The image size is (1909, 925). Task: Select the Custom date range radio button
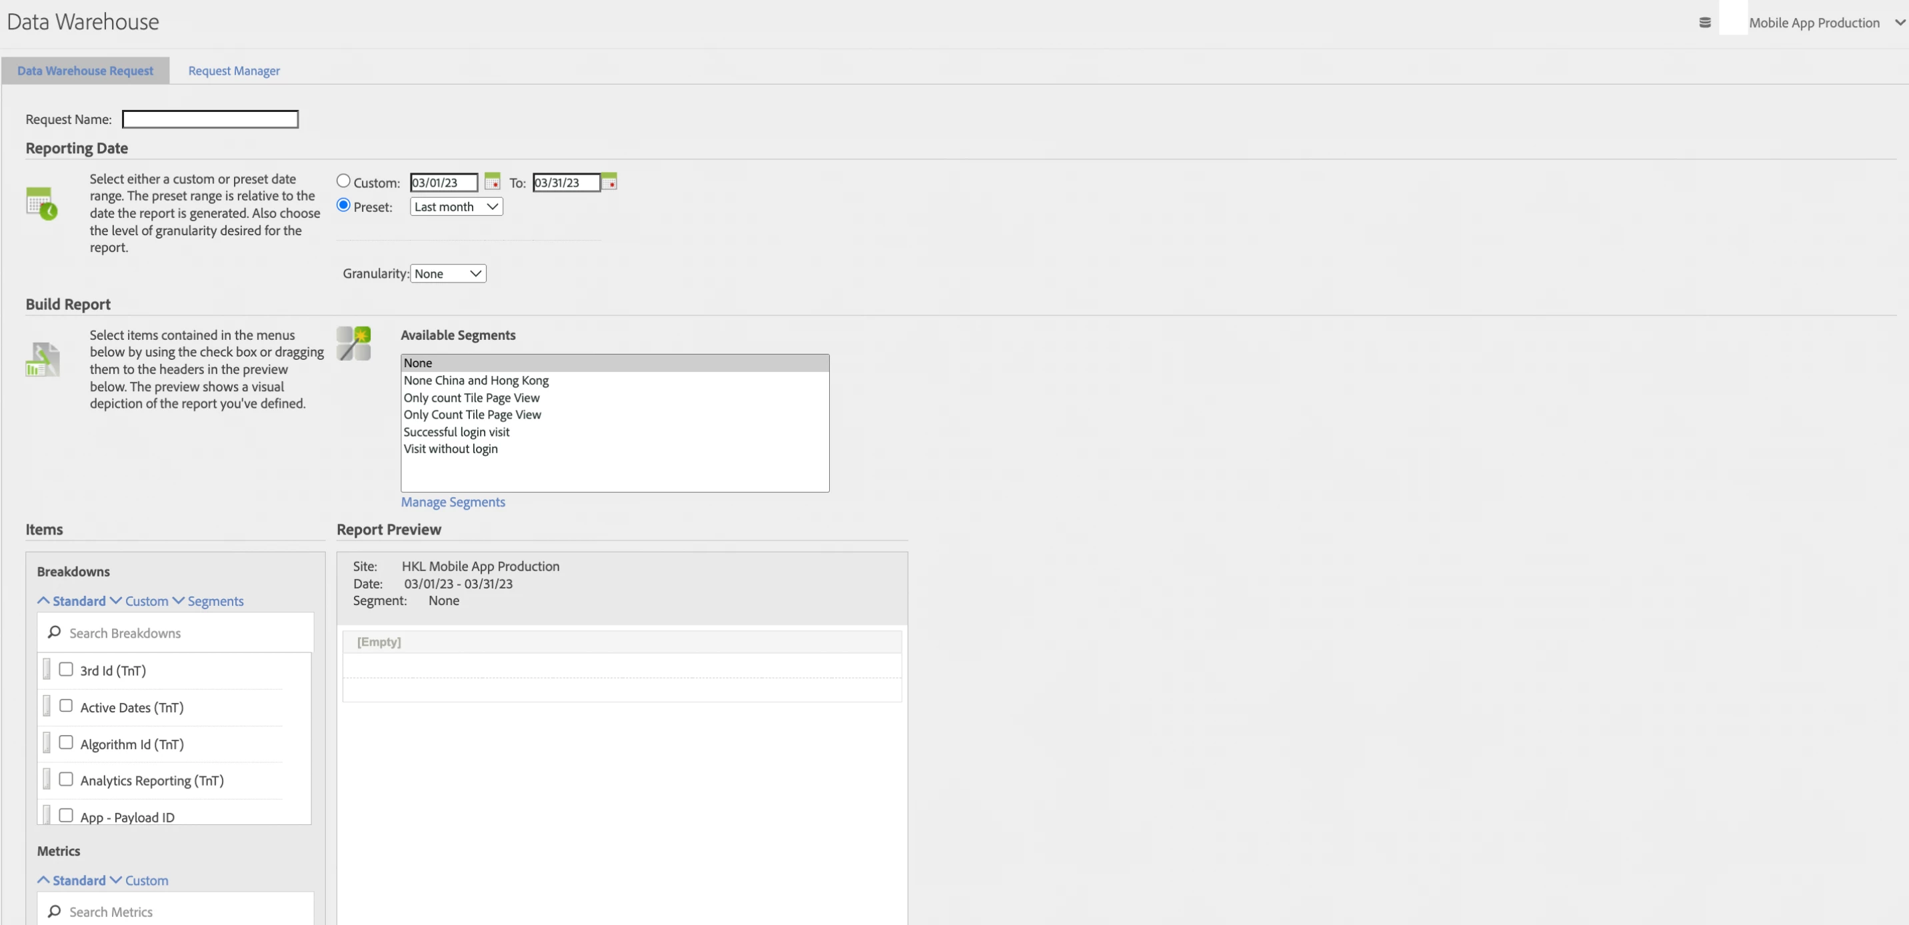(343, 181)
